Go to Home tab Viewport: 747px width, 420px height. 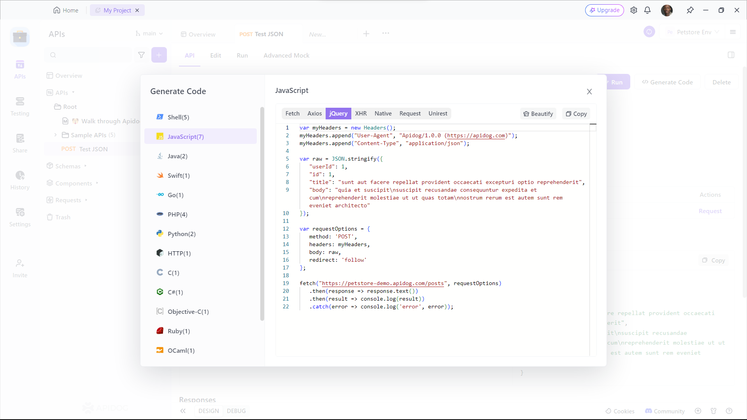click(66, 10)
